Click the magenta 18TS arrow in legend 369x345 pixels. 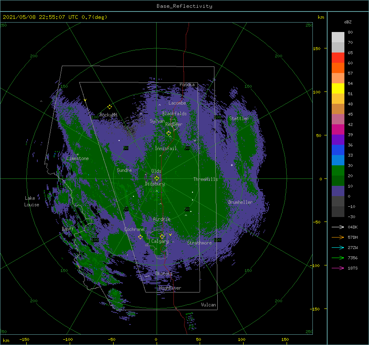[338, 268]
